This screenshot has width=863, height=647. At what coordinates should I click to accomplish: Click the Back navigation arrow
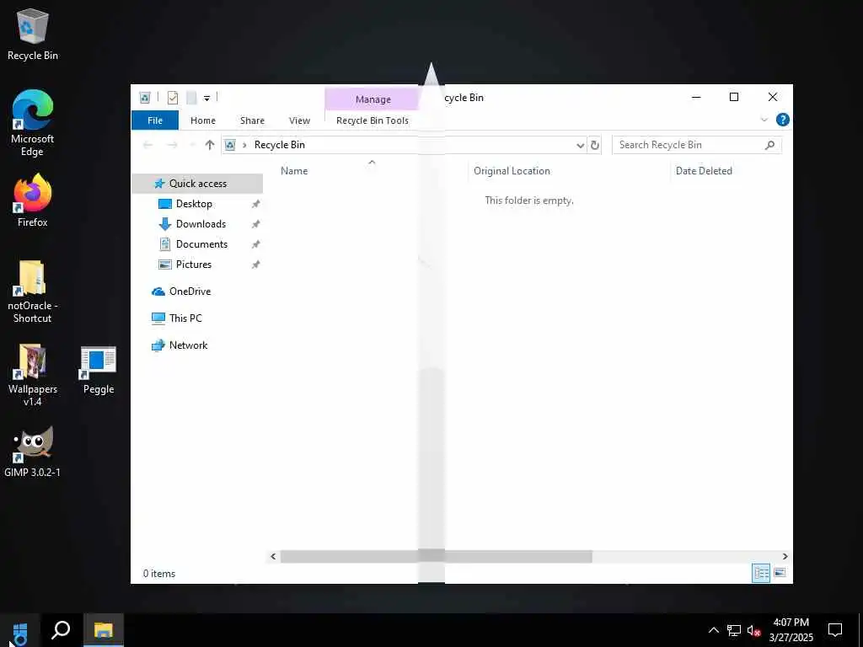(147, 145)
